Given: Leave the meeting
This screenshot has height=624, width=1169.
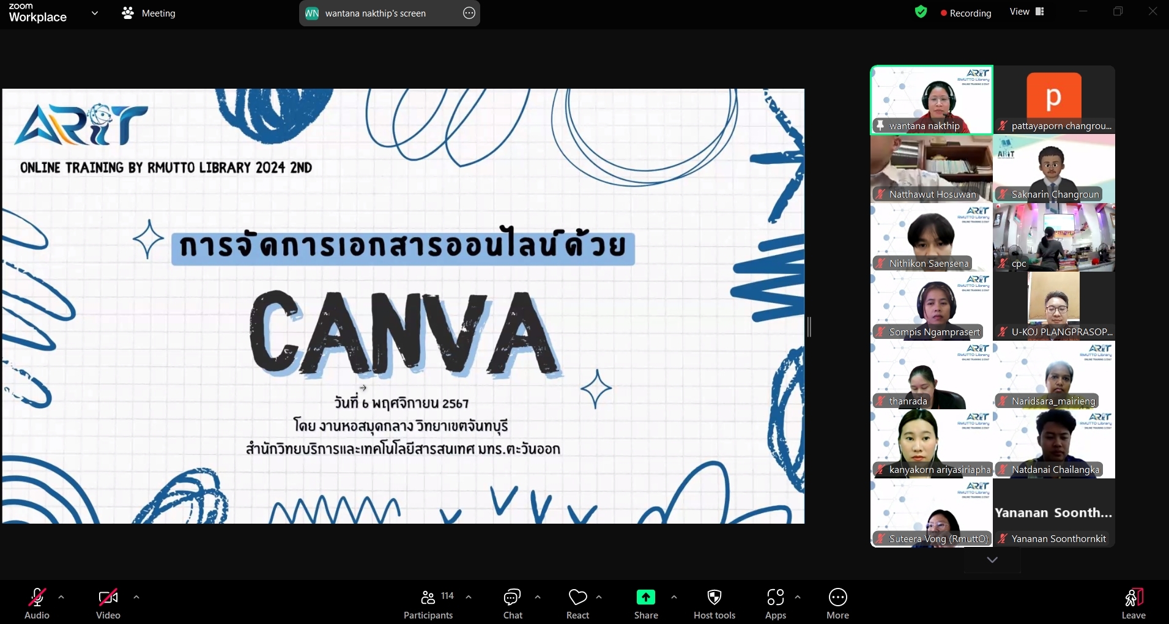Looking at the screenshot, I should (x=1134, y=603).
